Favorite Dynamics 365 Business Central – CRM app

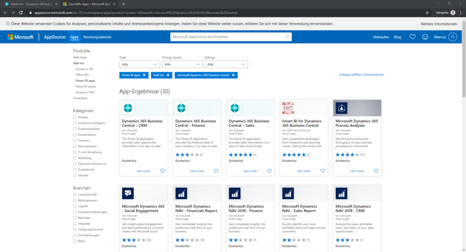(x=162, y=171)
